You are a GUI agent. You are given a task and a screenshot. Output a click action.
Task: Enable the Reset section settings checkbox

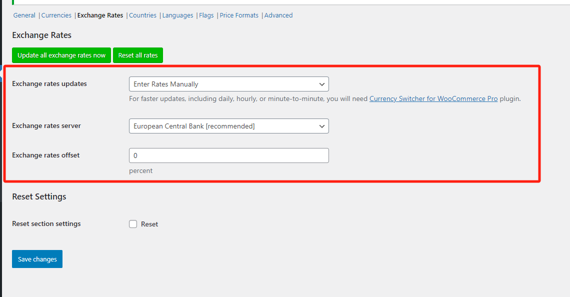[x=133, y=224]
